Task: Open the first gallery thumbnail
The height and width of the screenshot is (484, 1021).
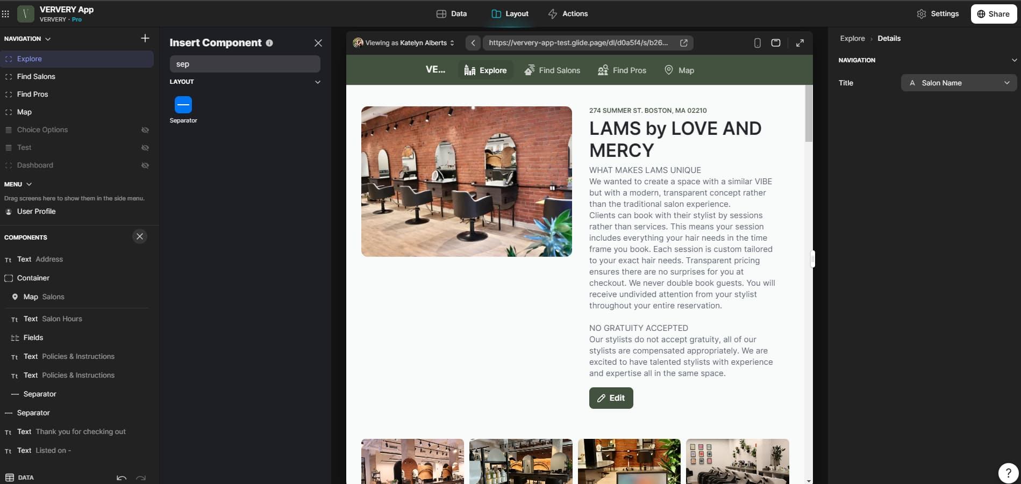Action: coord(412,461)
